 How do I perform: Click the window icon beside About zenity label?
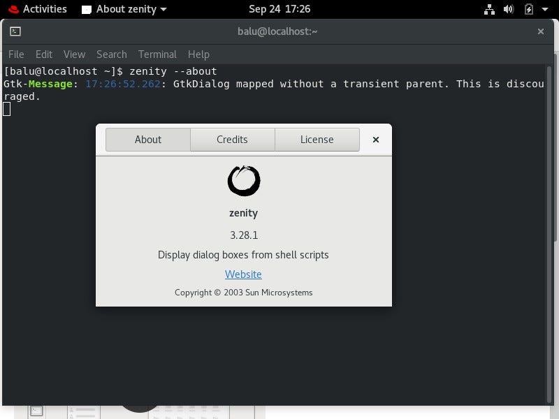click(87, 9)
